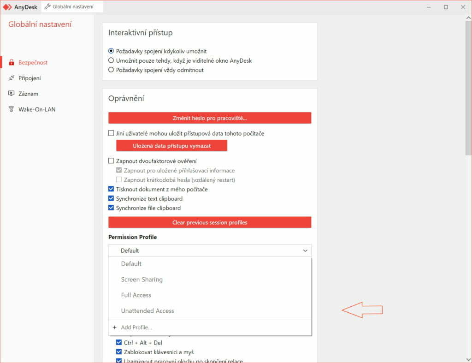Uncheck 'Tisknout dokument z mého počítače'
This screenshot has width=472, height=363.
click(x=111, y=189)
